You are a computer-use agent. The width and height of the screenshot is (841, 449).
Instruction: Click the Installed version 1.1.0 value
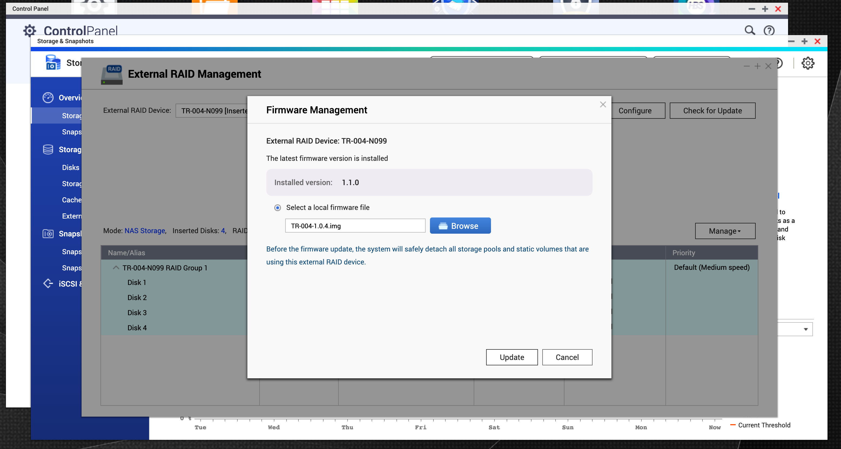[350, 182]
